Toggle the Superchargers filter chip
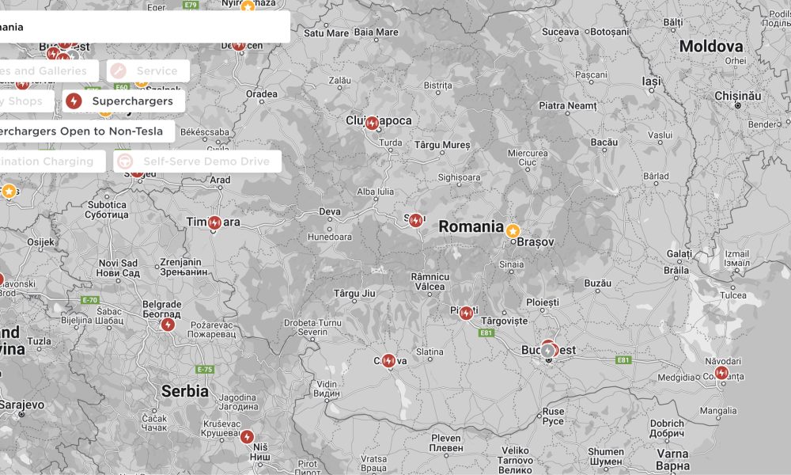This screenshot has height=475, width=791. pyautogui.click(x=123, y=101)
